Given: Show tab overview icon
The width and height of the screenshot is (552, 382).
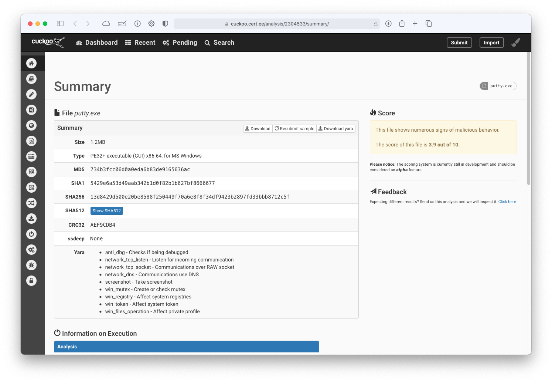Looking at the screenshot, I should (429, 24).
